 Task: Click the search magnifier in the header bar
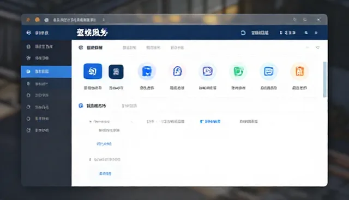tap(306, 33)
